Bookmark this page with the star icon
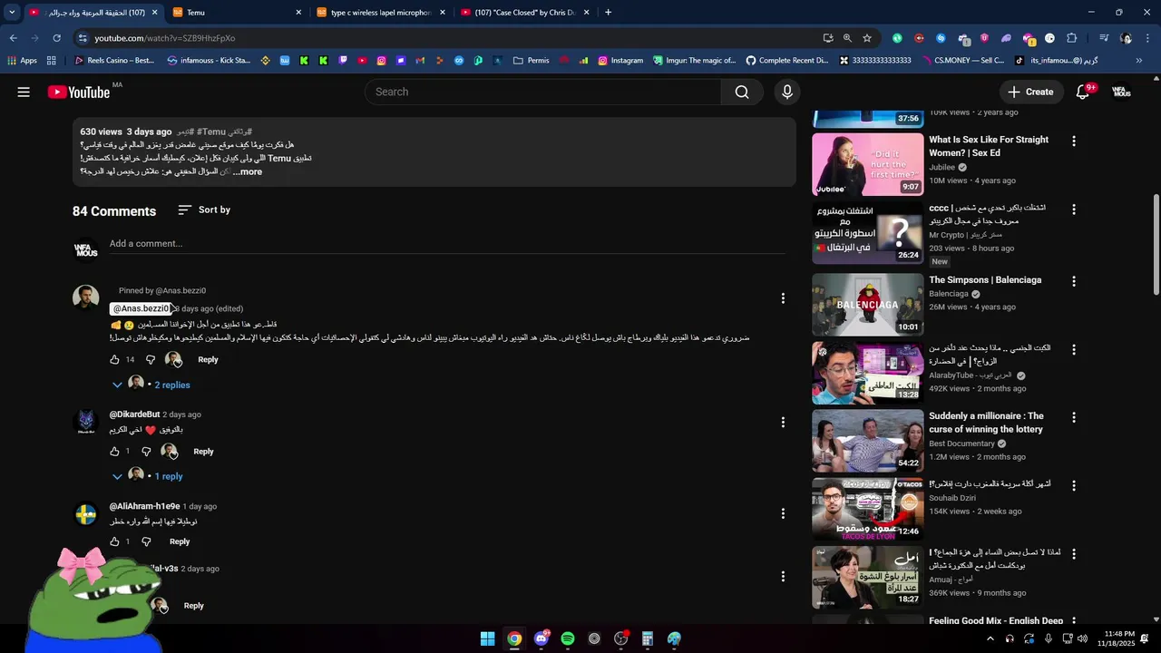 (x=867, y=38)
